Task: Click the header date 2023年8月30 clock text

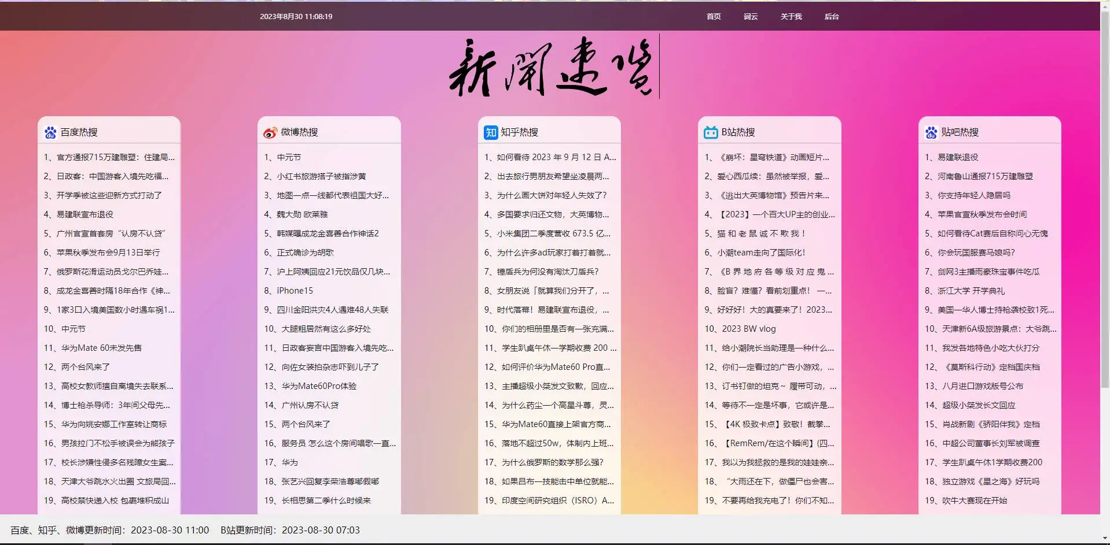Action: (296, 17)
